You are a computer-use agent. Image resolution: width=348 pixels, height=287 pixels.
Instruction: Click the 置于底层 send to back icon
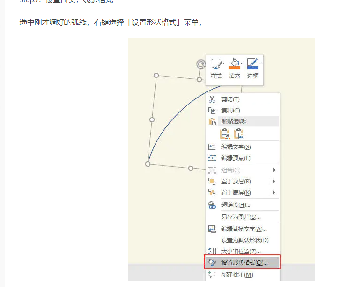[212, 193]
